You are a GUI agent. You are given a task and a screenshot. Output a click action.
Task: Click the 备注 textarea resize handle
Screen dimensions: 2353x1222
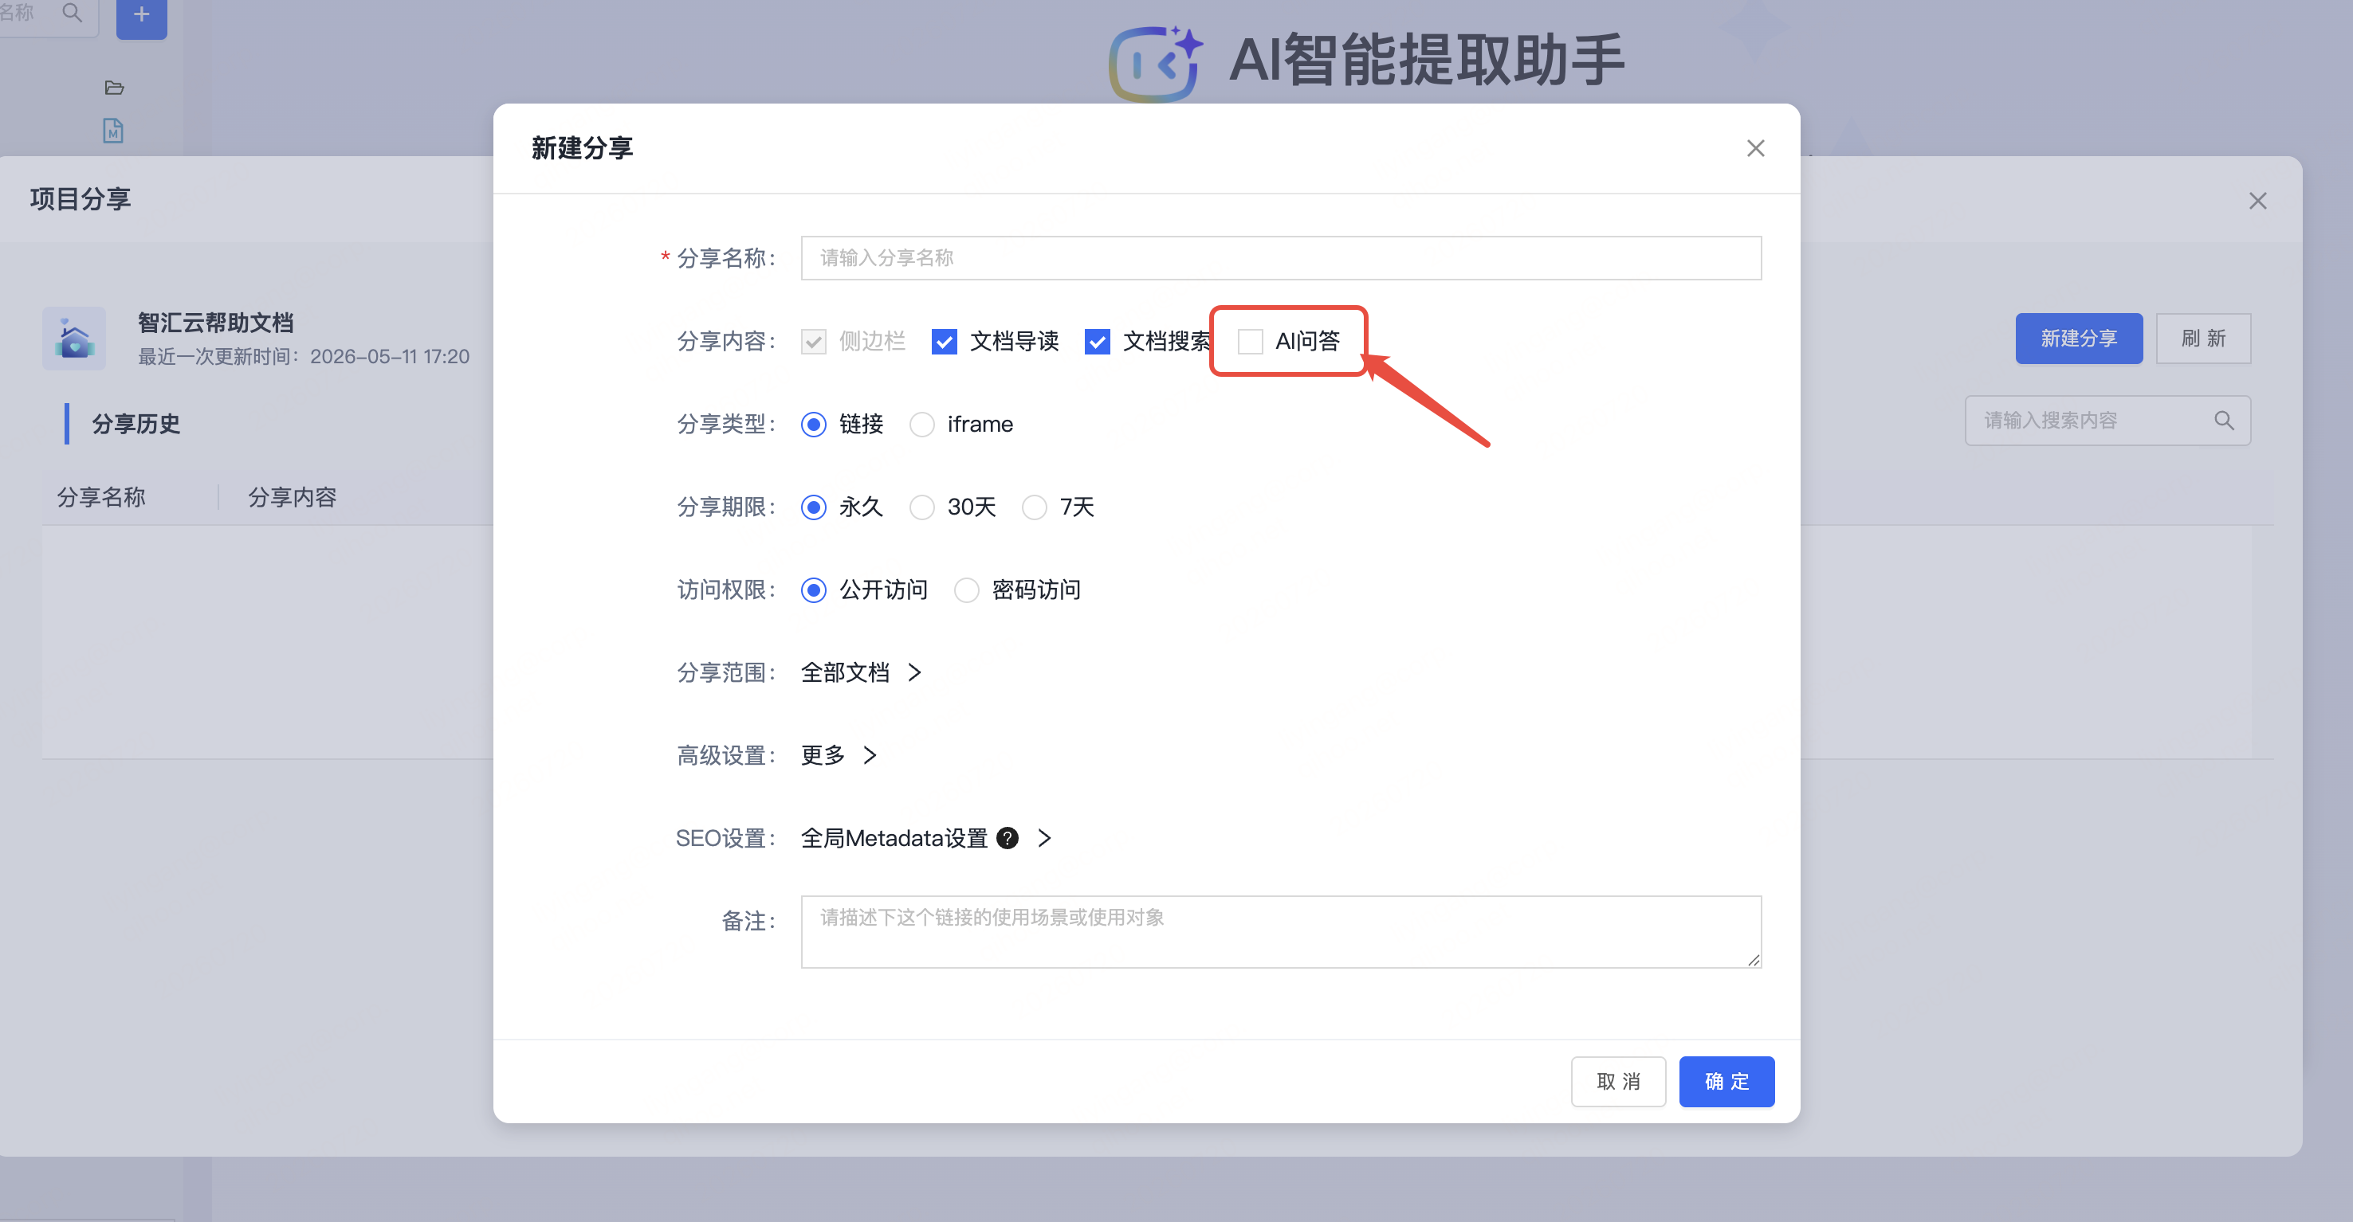[x=1753, y=960]
